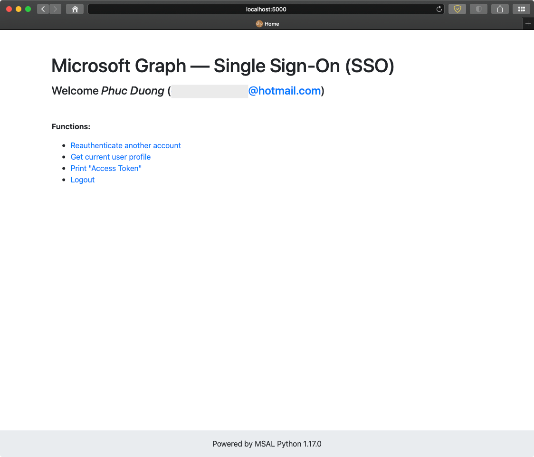Maximize the window with the green button
Image resolution: width=534 pixels, height=457 pixels.
pyautogui.click(x=28, y=9)
